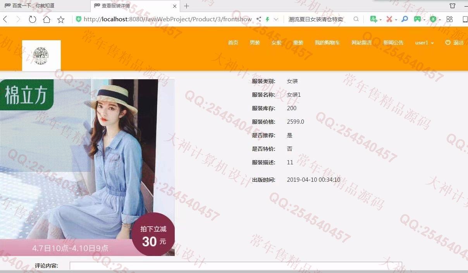
Task: Click the price value 2599.0
Action: [x=296, y=122]
